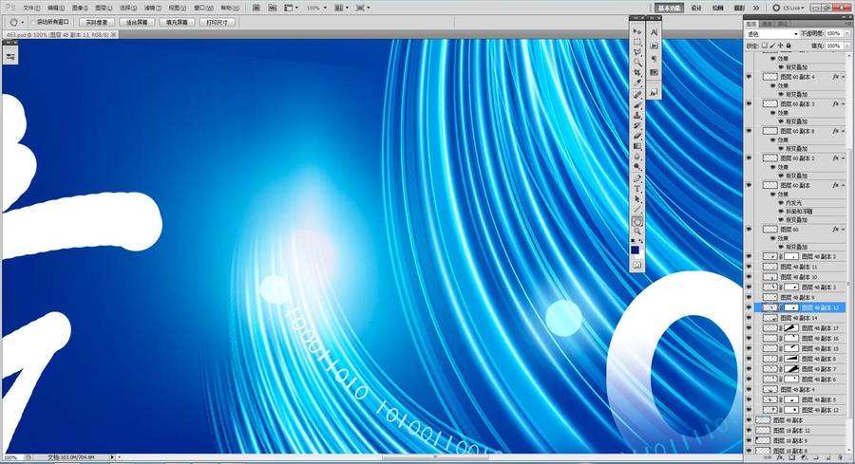This screenshot has width=855, height=464.
Task: Select the Eraser tool
Action: point(636,136)
